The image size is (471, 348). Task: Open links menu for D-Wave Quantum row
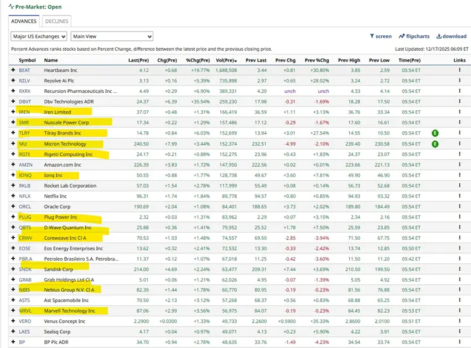tap(460, 227)
